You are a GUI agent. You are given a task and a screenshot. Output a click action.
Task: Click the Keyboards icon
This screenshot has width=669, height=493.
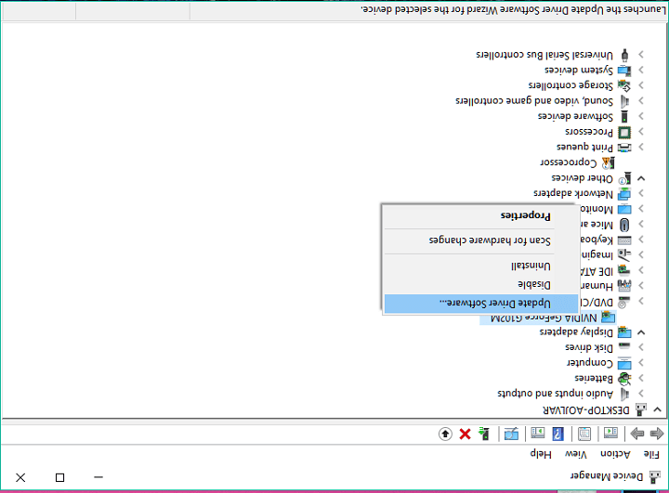point(624,240)
